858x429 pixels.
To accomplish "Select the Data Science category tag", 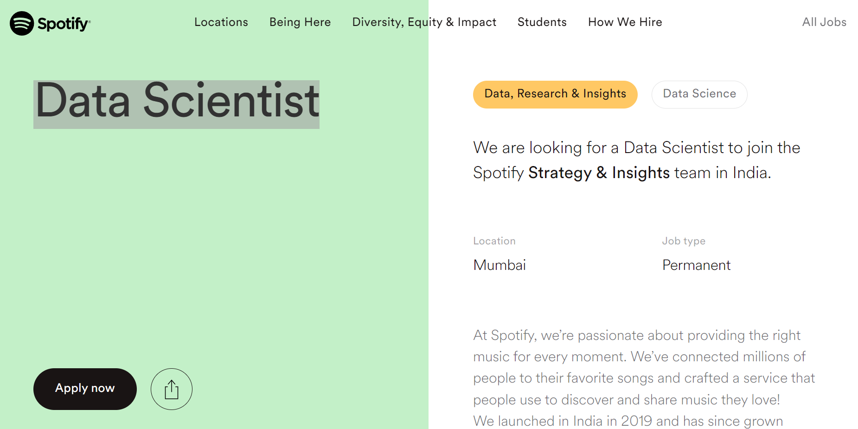I will click(699, 94).
